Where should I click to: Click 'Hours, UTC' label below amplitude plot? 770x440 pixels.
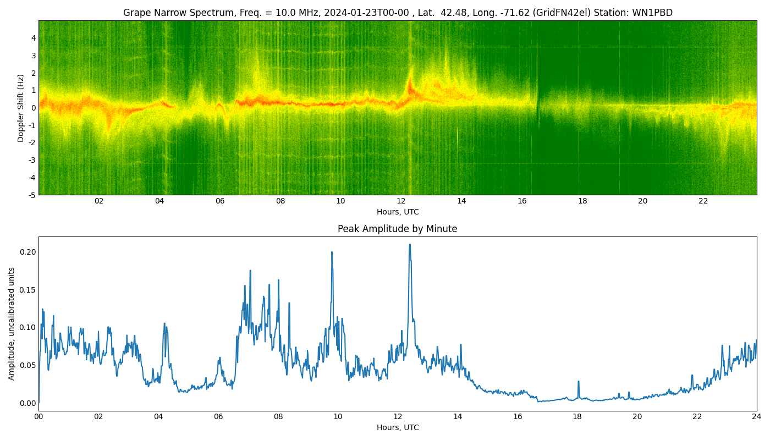[397, 427]
